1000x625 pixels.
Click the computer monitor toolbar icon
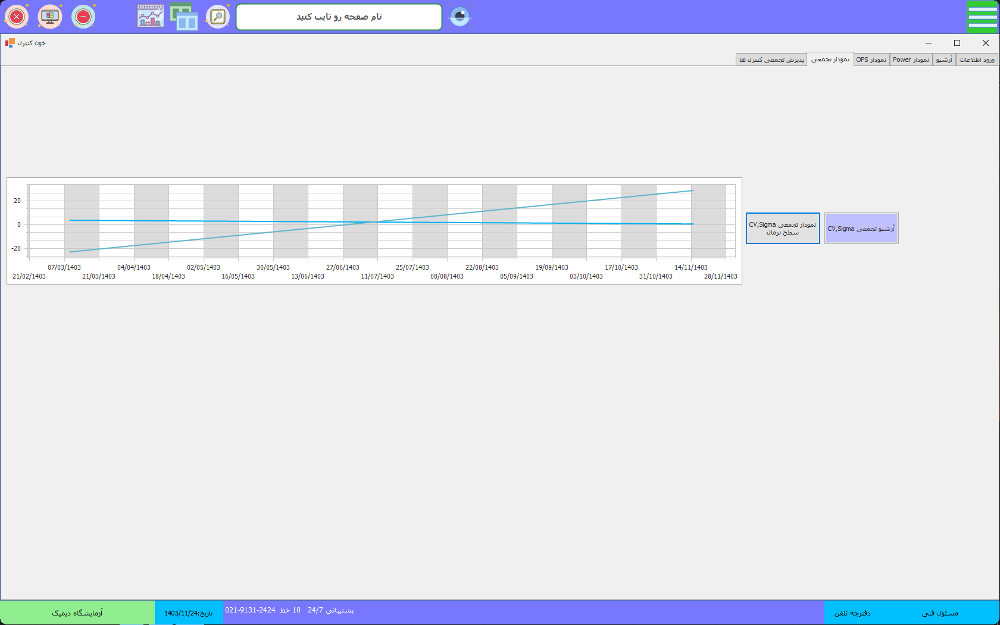pyautogui.click(x=50, y=17)
